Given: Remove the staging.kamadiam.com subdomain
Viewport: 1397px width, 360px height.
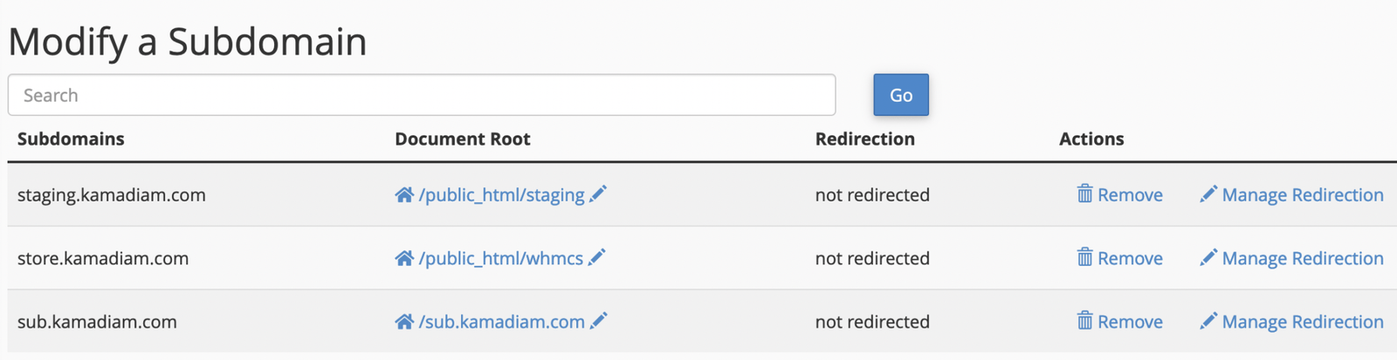Looking at the screenshot, I should [x=1129, y=194].
